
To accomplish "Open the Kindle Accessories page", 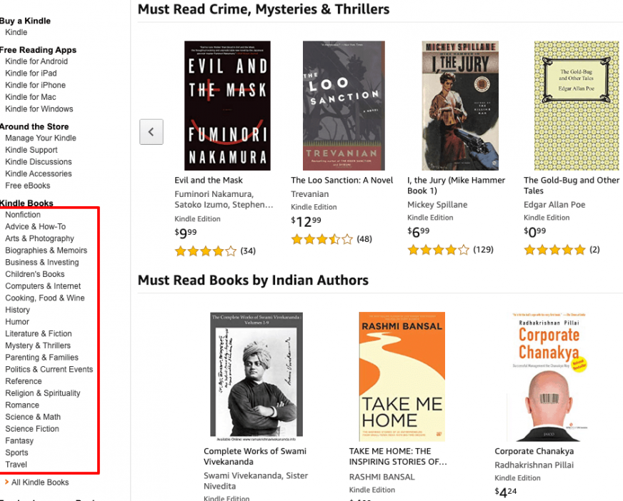I will pyautogui.click(x=39, y=173).
